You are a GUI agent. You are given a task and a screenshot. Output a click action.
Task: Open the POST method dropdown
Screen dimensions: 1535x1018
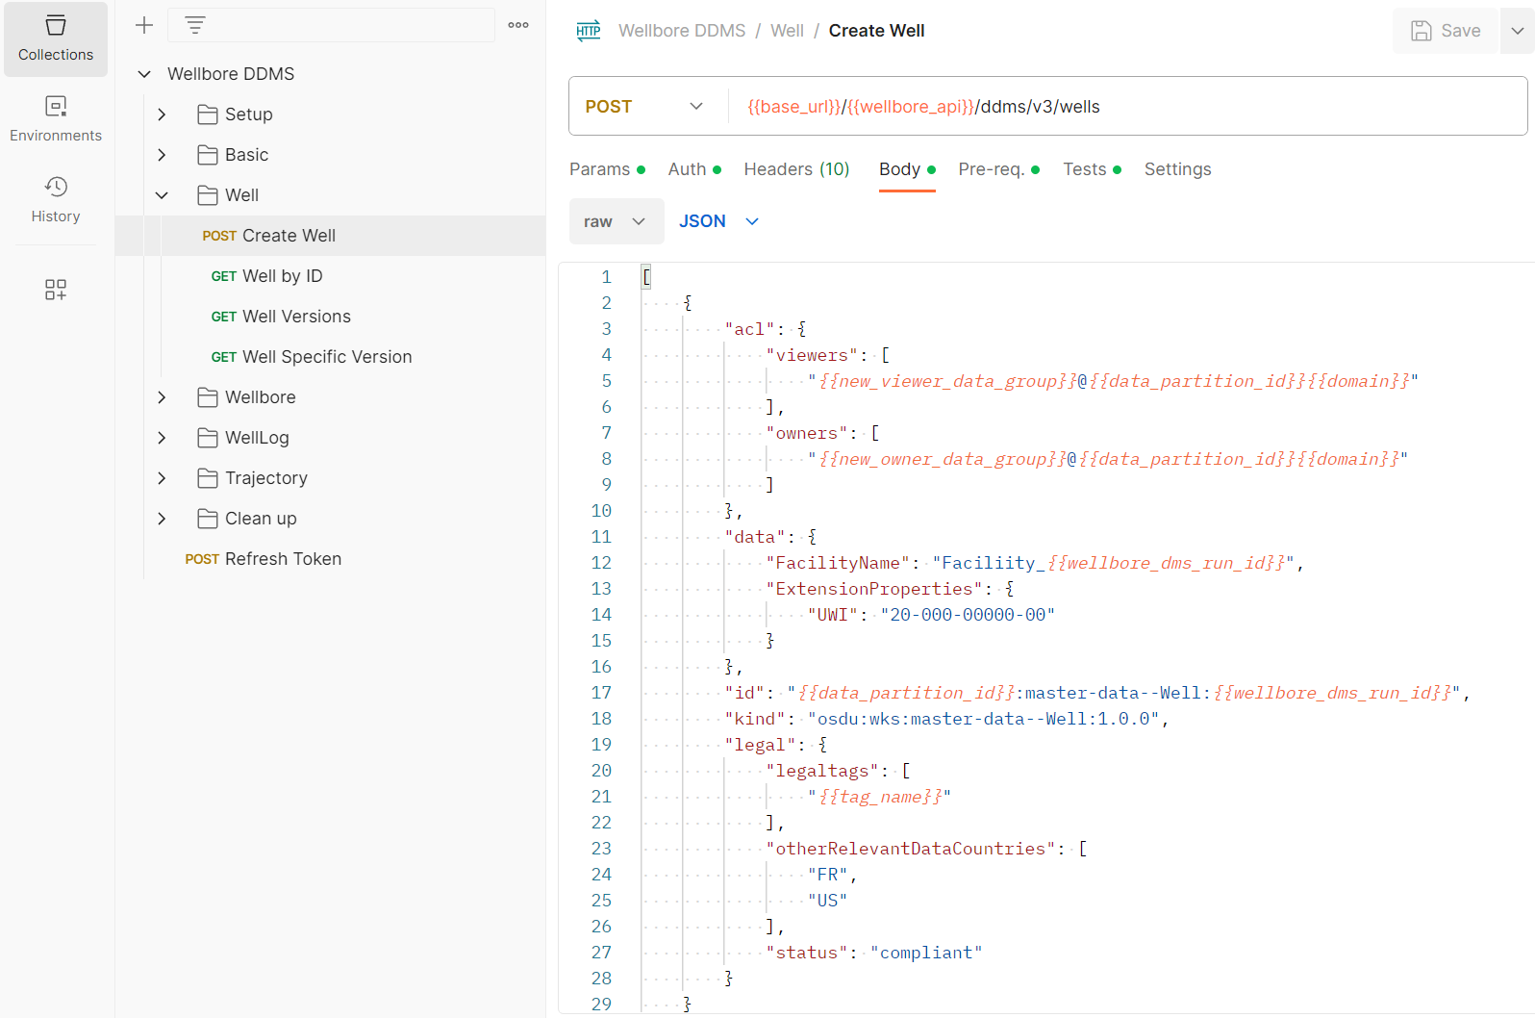click(x=644, y=107)
